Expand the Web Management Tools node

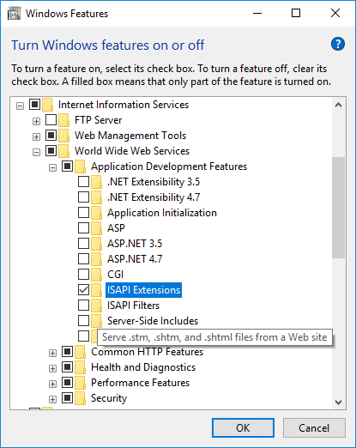click(x=36, y=137)
